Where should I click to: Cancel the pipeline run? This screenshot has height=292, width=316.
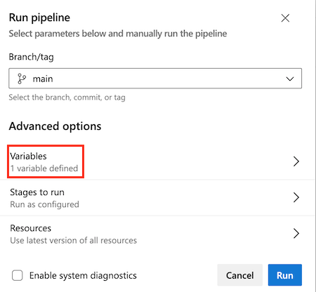tap(239, 275)
